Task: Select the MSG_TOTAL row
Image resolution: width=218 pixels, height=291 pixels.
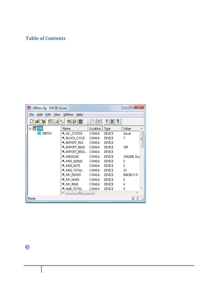Action: tap(74, 170)
